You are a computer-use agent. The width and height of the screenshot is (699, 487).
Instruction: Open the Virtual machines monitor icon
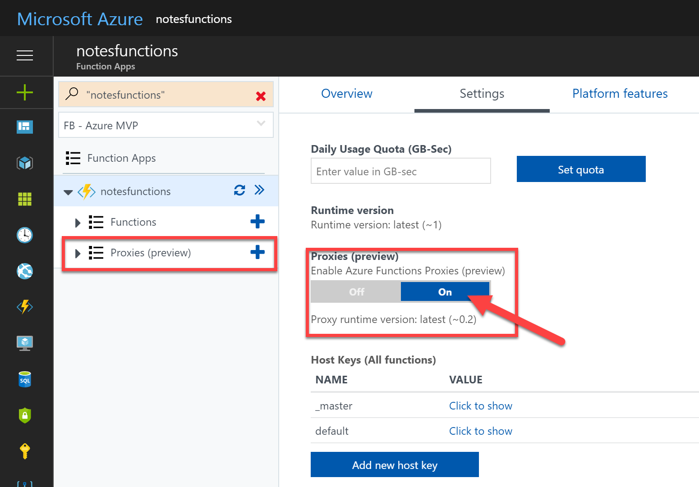click(x=25, y=343)
